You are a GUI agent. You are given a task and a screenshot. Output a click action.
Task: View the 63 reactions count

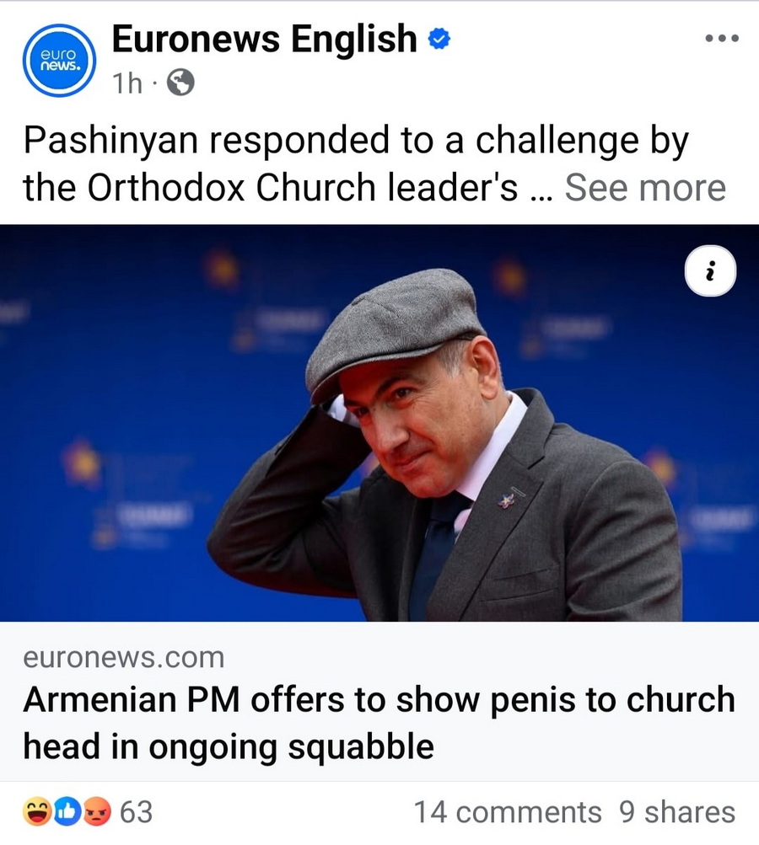point(137,812)
